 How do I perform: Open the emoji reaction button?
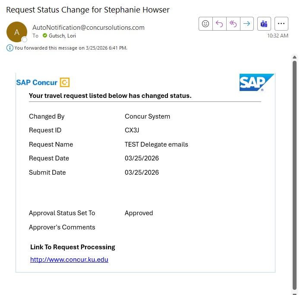[205, 24]
